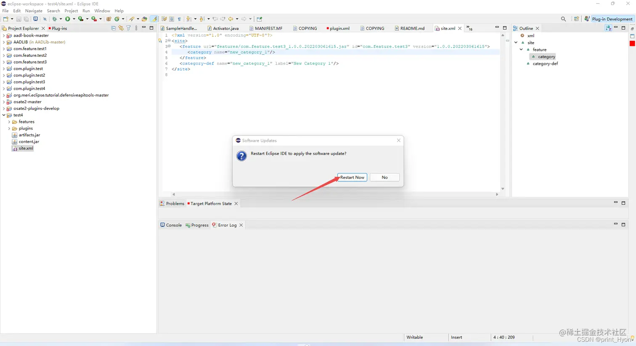636x346 pixels.
Task: Open a terminal from the toolbar icon
Action: click(36, 19)
